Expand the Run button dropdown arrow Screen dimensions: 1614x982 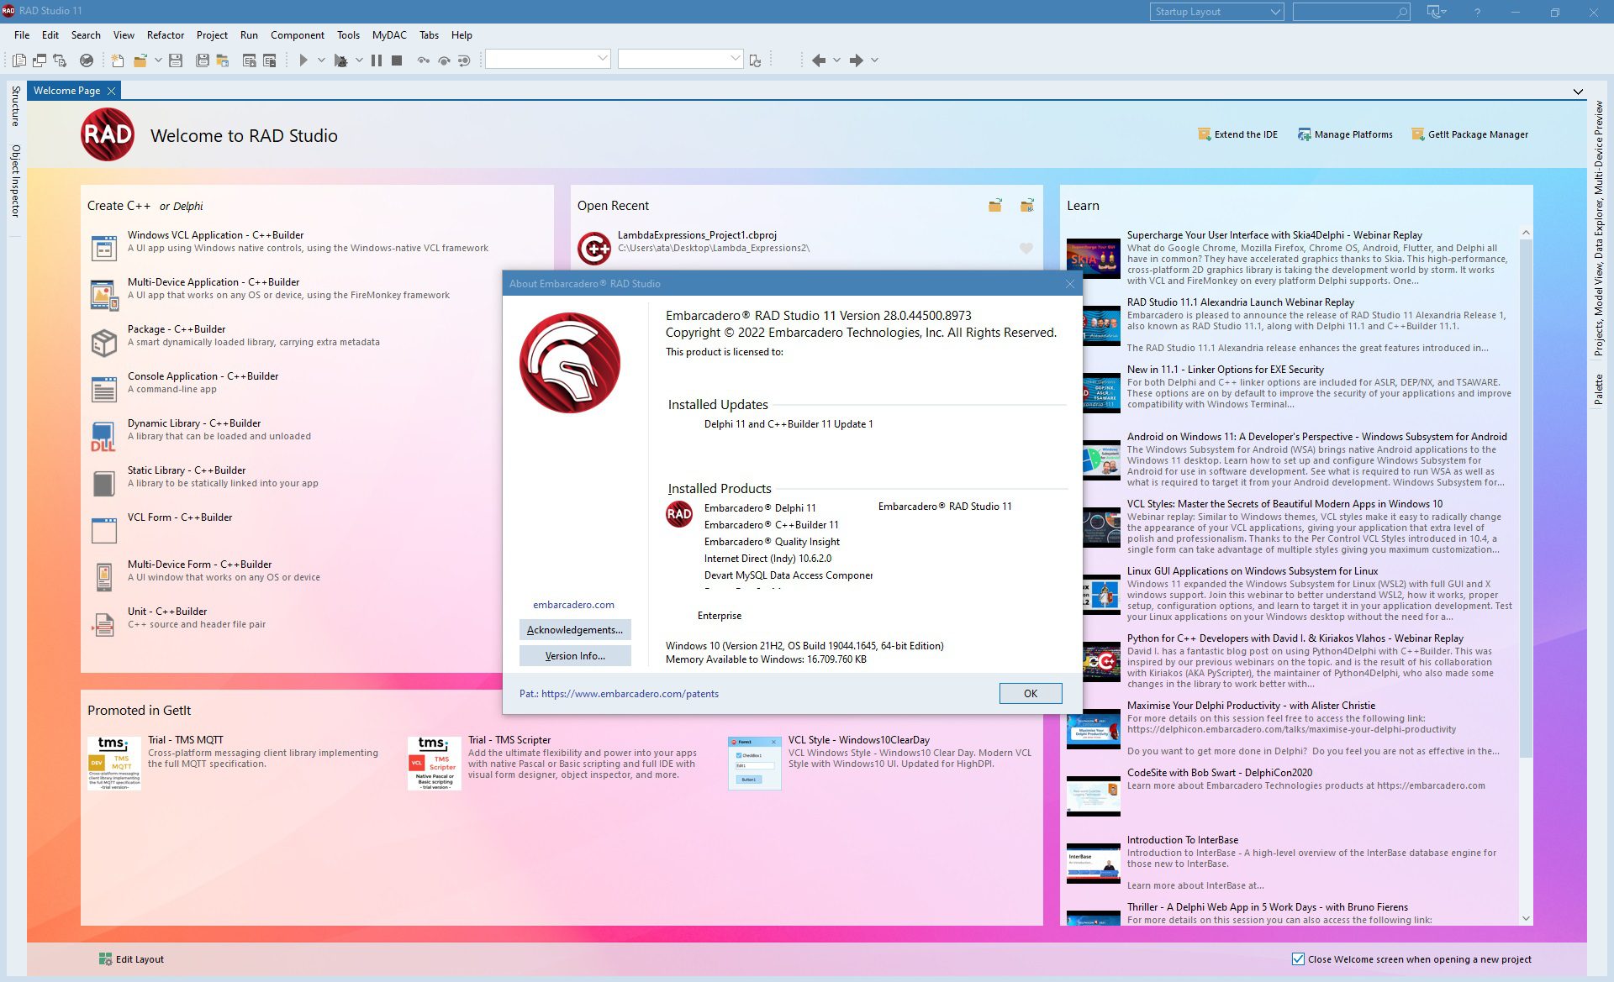click(x=321, y=60)
